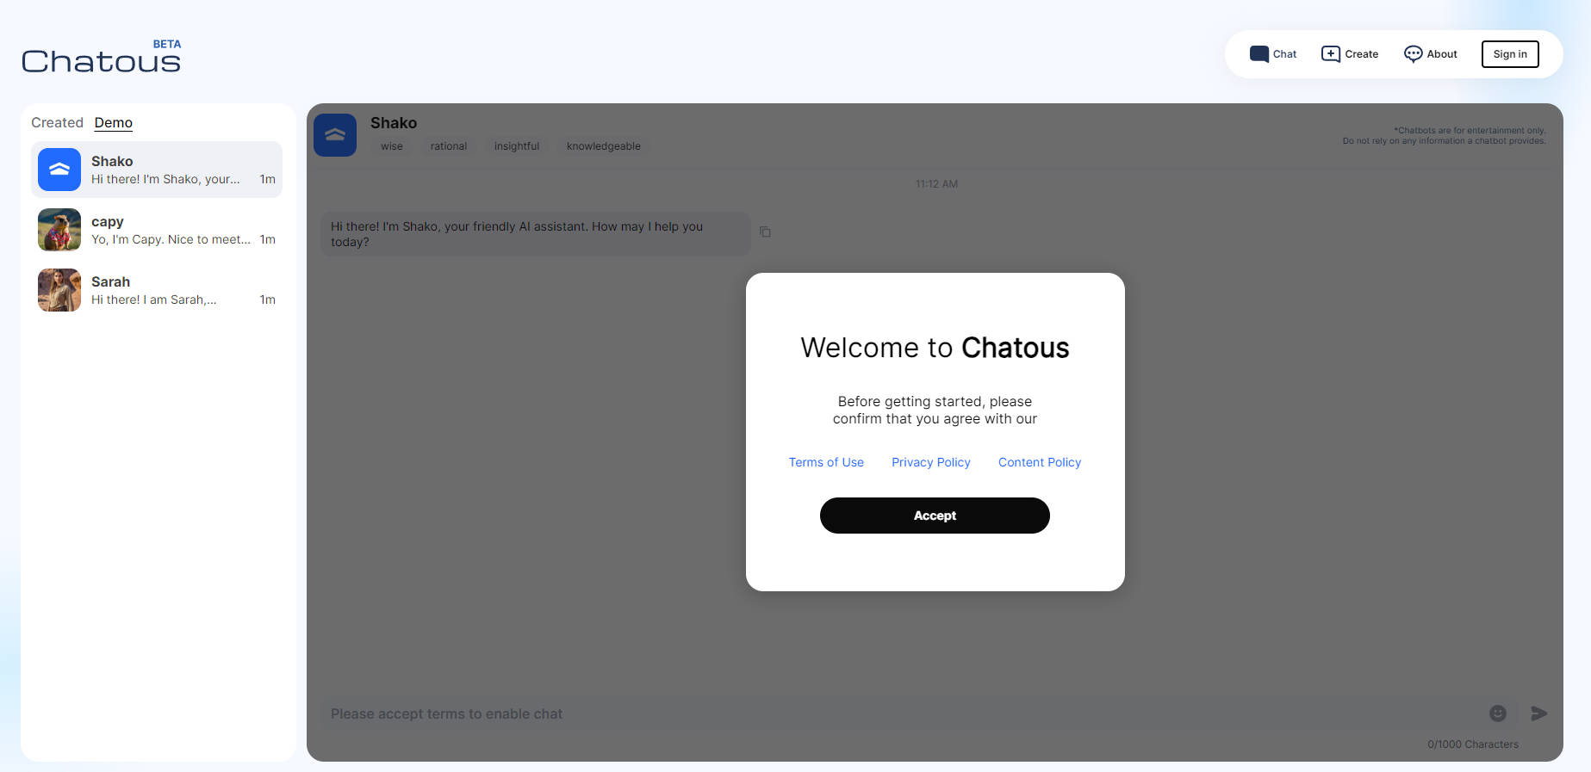1591x772 pixels.
Task: Open the Chat nav item
Action: pyautogui.click(x=1273, y=54)
